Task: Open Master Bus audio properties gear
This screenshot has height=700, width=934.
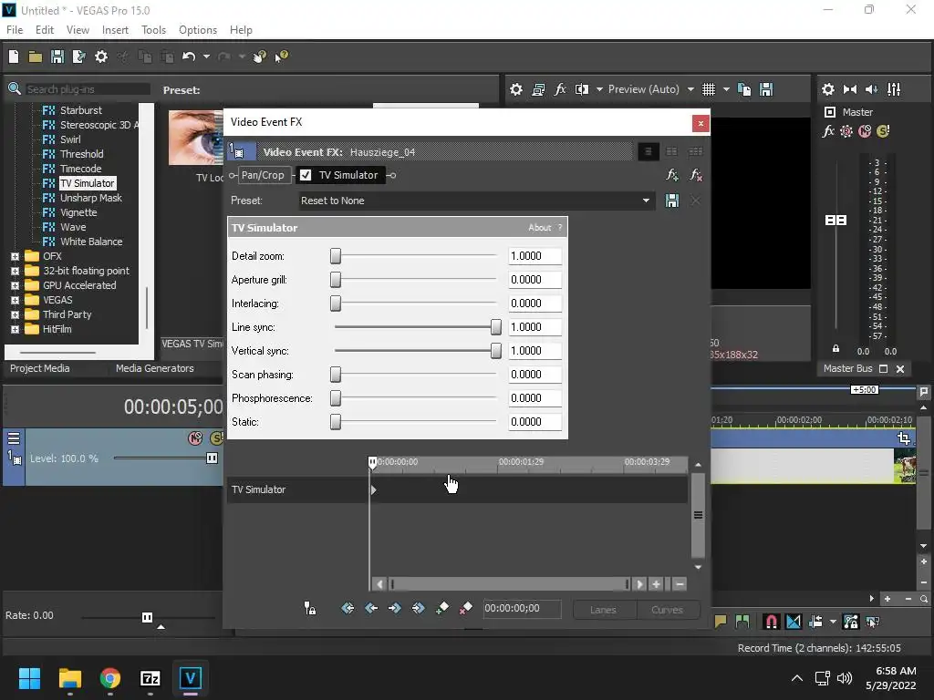Action: click(x=828, y=89)
